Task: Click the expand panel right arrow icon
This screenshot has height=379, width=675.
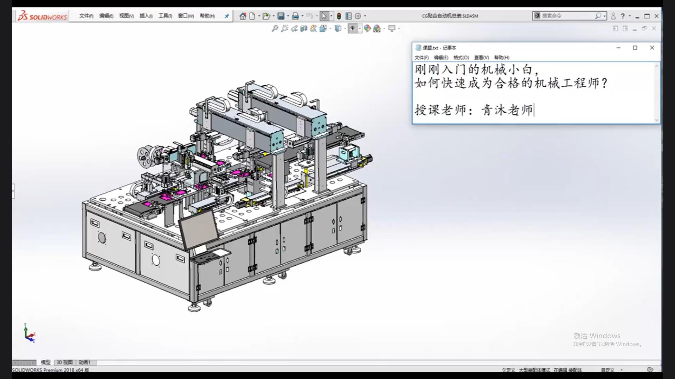Action: (x=625, y=28)
